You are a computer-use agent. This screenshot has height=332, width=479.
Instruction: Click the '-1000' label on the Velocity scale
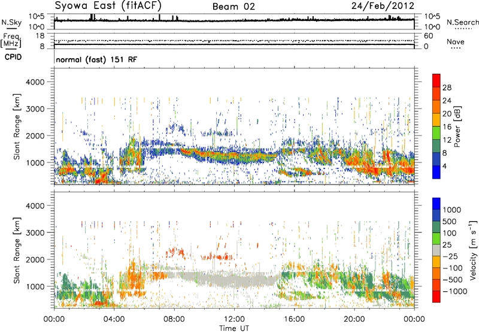[x=455, y=291]
